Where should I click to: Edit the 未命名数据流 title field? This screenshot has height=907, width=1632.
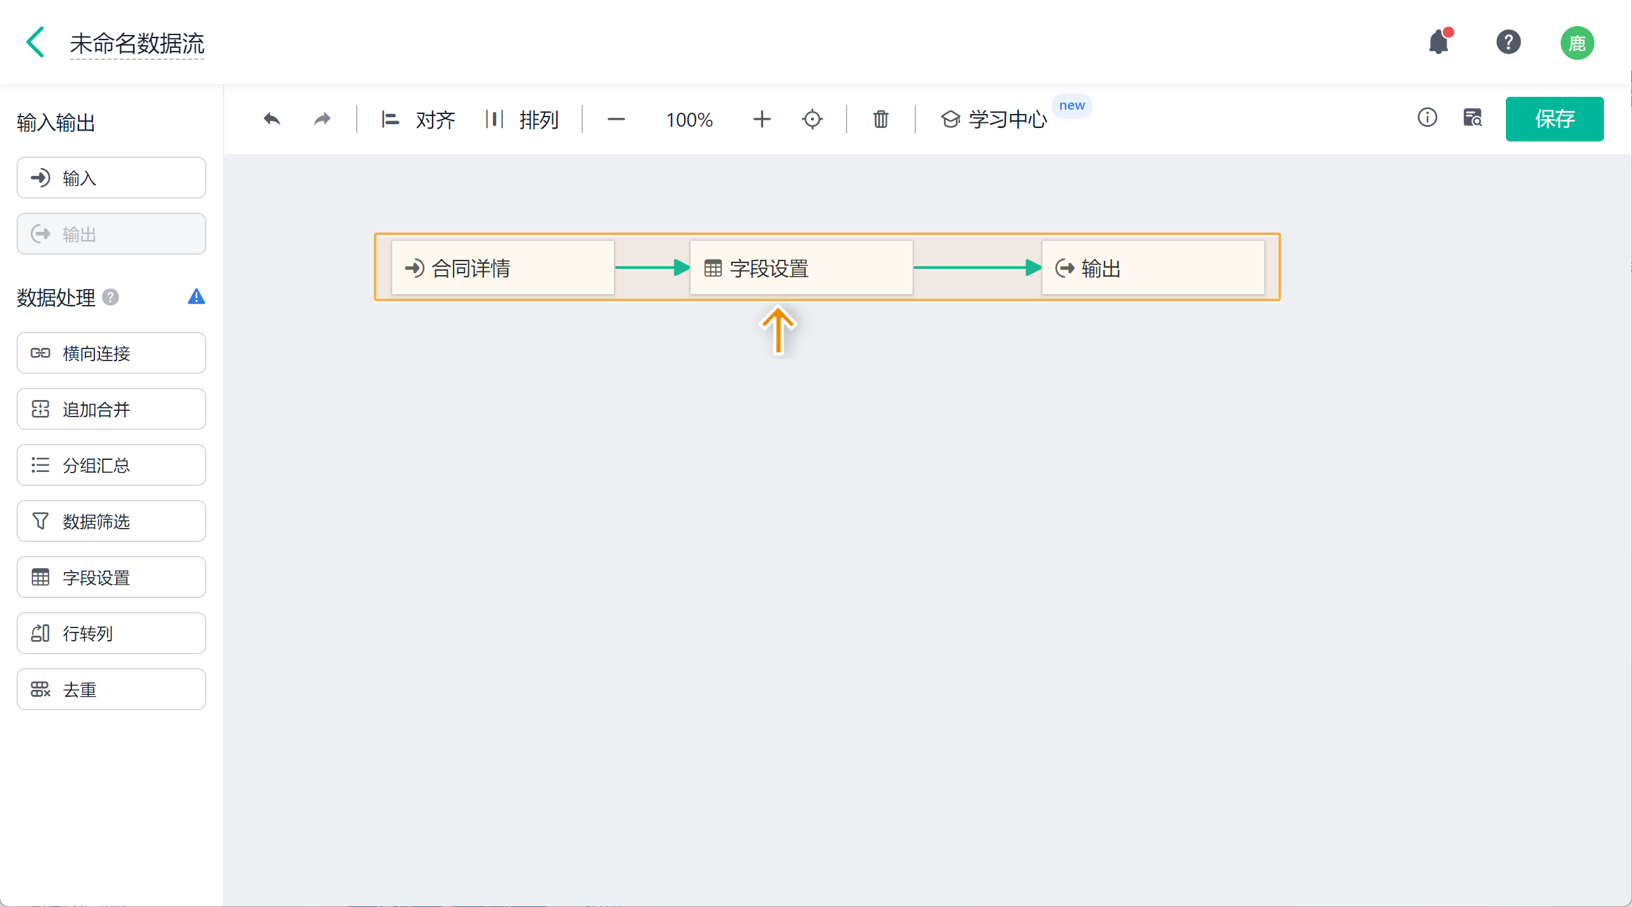click(137, 43)
